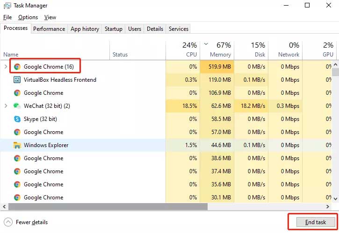Open the Options menu

(28, 17)
